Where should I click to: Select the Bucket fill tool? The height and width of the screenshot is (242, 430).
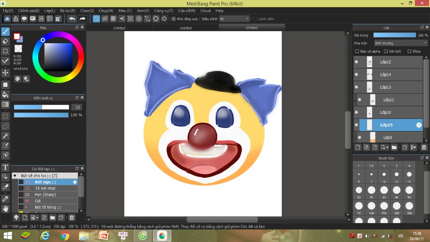(x=5, y=95)
